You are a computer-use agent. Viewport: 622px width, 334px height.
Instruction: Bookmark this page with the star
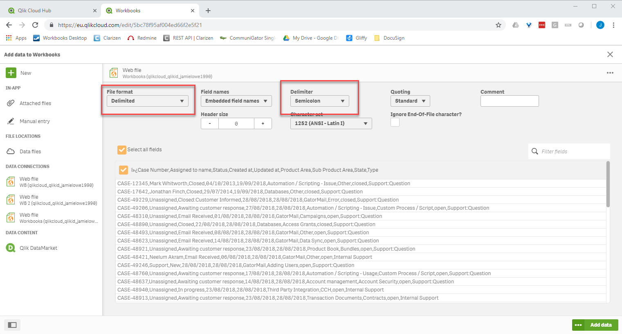[498, 25]
